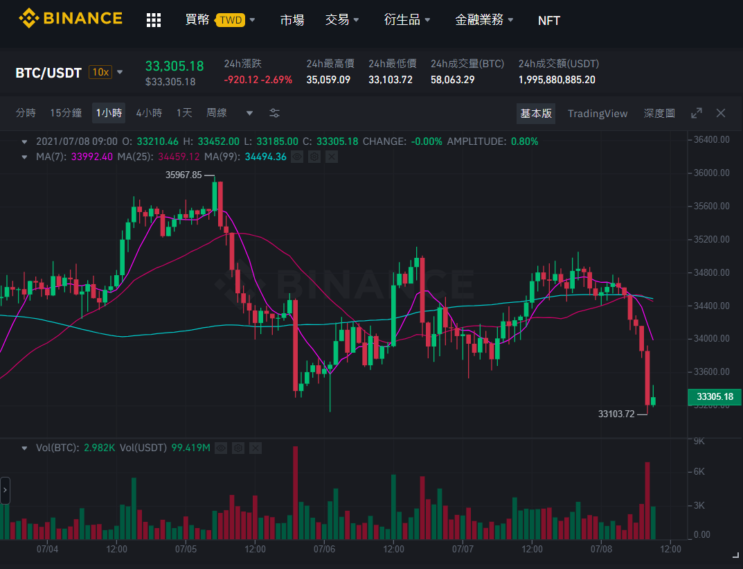
Task: Open more time intervals dropdown
Action: tap(249, 114)
